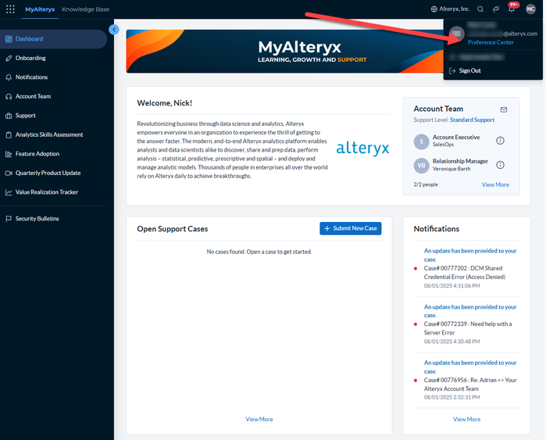The width and height of the screenshot is (546, 440).
Task: Open the Preference Center link
Action: pyautogui.click(x=491, y=42)
